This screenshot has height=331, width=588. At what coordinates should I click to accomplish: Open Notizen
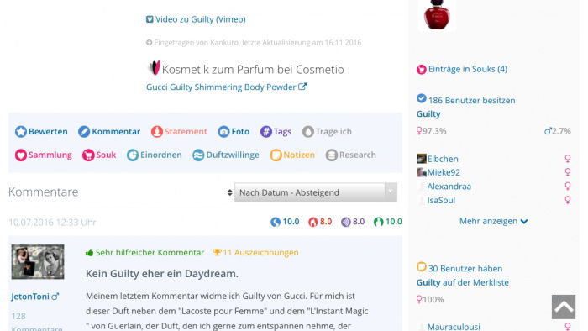point(299,155)
